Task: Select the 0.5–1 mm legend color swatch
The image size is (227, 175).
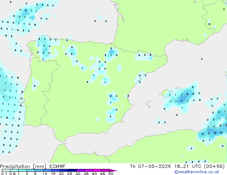Action: [14, 170]
